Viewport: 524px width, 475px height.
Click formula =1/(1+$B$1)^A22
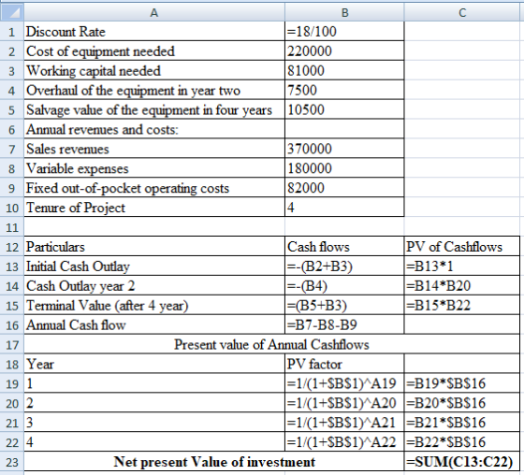(344, 442)
